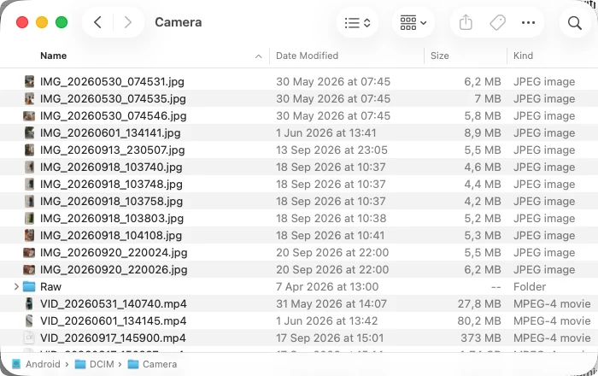Select the Raw folder name

pos(50,287)
